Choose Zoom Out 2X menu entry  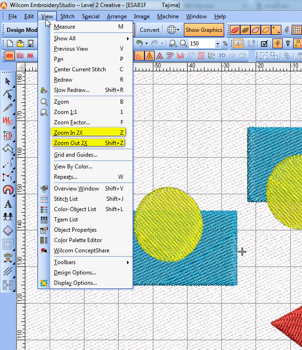pyautogui.click(x=88, y=143)
